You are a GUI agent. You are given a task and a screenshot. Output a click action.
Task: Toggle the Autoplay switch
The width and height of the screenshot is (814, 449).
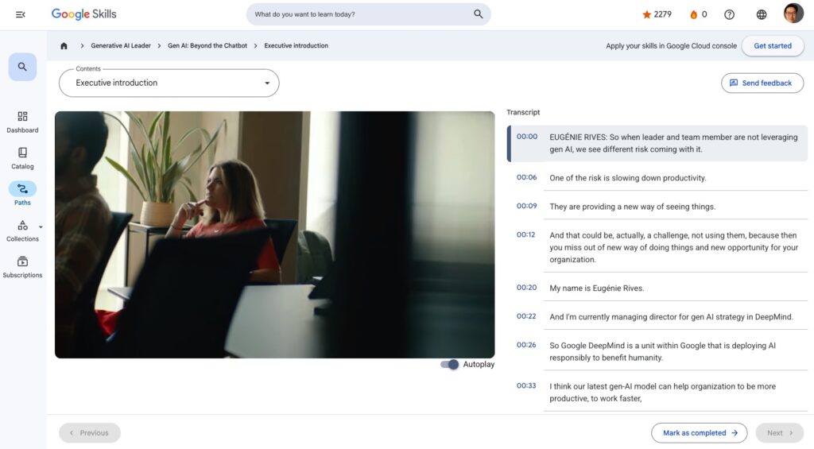[450, 365]
